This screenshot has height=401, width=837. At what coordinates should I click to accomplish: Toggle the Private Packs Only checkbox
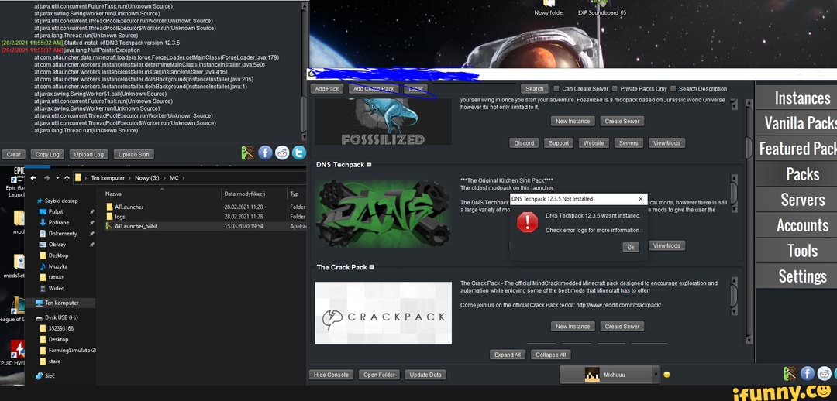click(x=615, y=89)
